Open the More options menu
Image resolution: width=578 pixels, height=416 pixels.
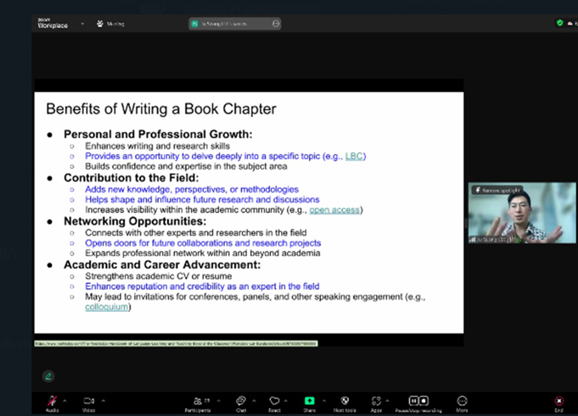pyautogui.click(x=462, y=401)
